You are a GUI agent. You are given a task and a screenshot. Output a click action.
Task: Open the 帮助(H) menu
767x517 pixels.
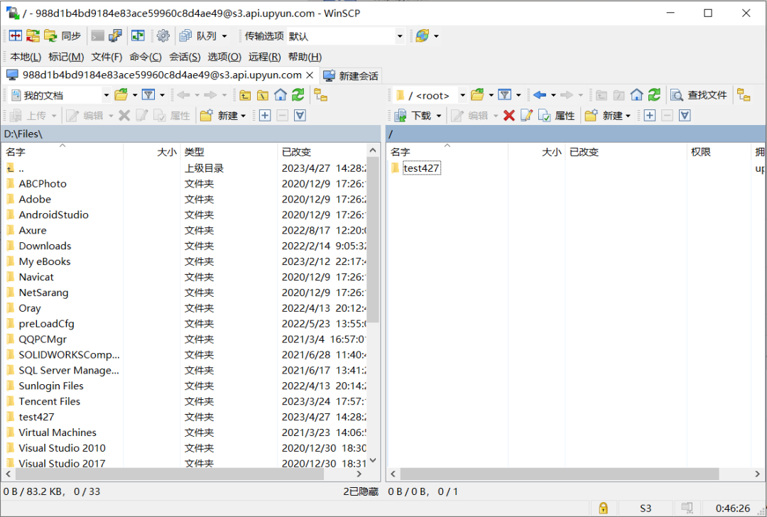(x=305, y=57)
